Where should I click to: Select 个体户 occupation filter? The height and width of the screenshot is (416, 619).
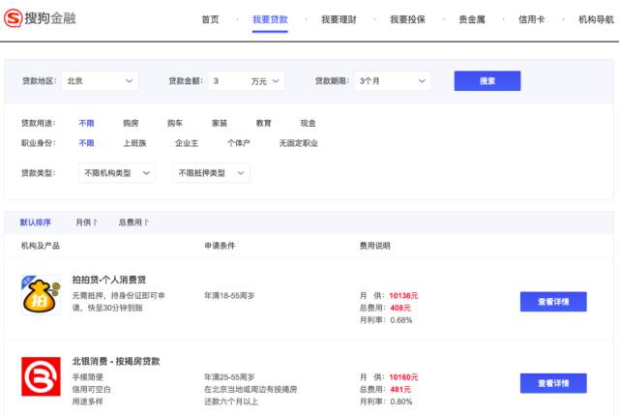point(239,143)
